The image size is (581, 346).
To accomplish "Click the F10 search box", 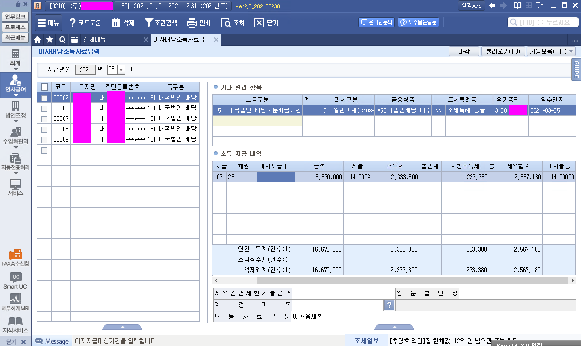I will click(x=543, y=22).
